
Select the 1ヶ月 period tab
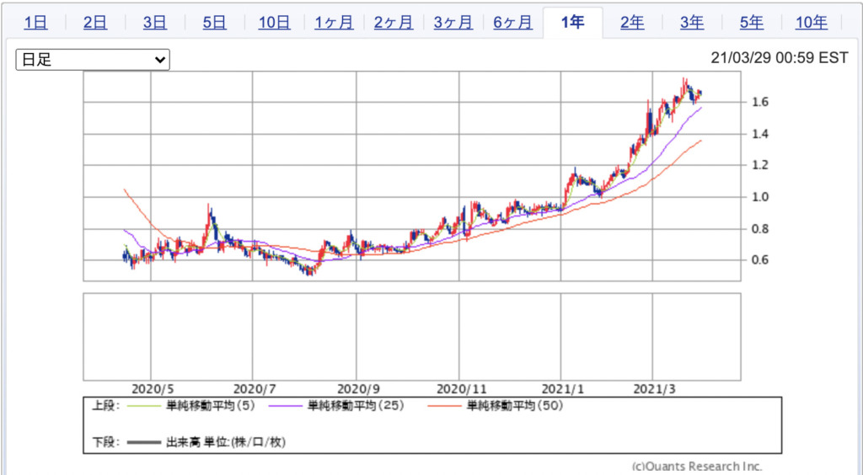334,23
